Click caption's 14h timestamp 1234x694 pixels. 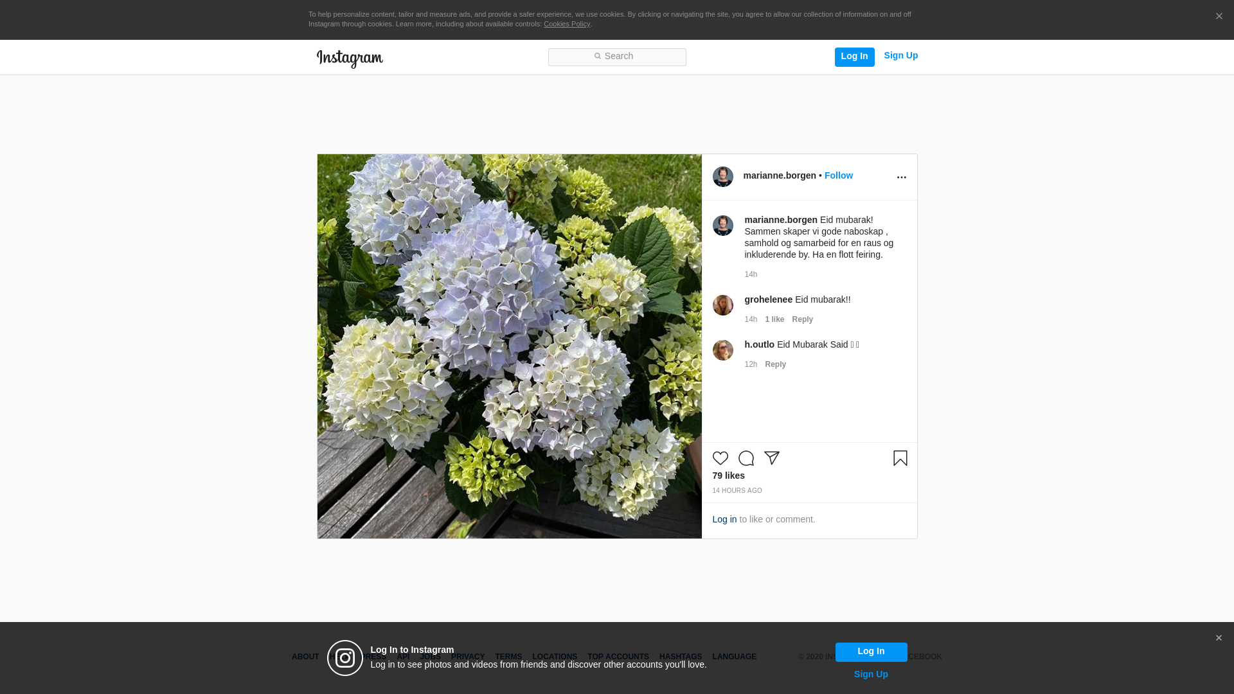pyautogui.click(x=751, y=274)
